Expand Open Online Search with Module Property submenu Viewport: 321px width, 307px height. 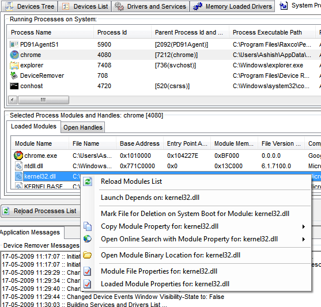[304, 239]
